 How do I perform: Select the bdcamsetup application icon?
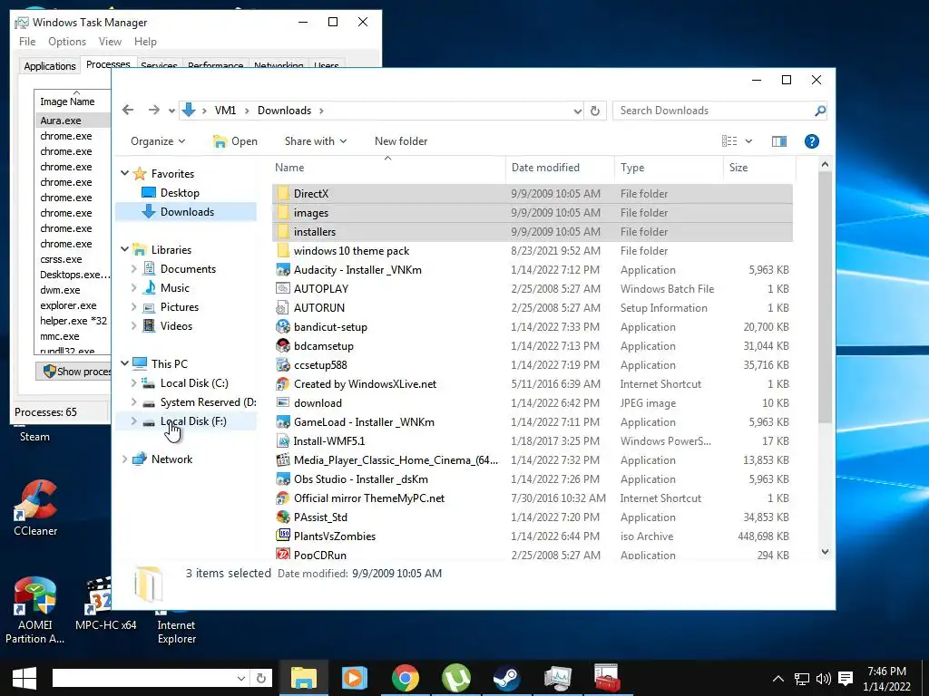pyautogui.click(x=283, y=345)
